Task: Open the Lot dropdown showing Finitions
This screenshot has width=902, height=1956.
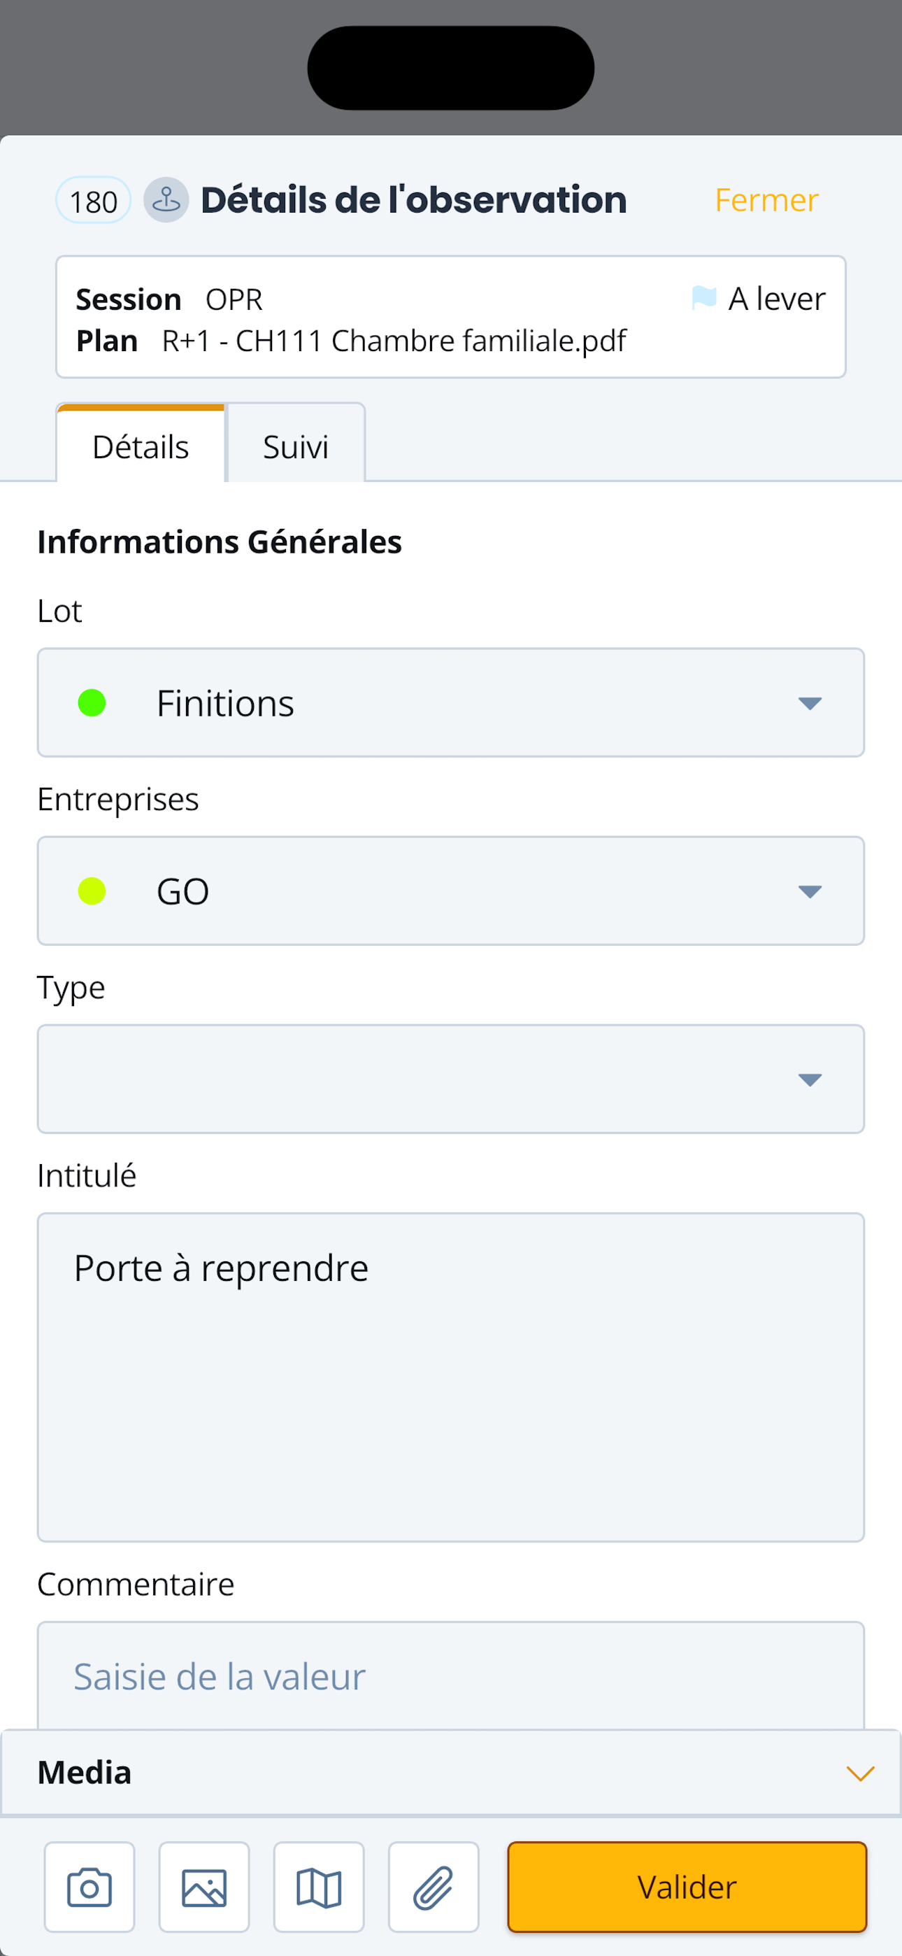Action: point(451,702)
